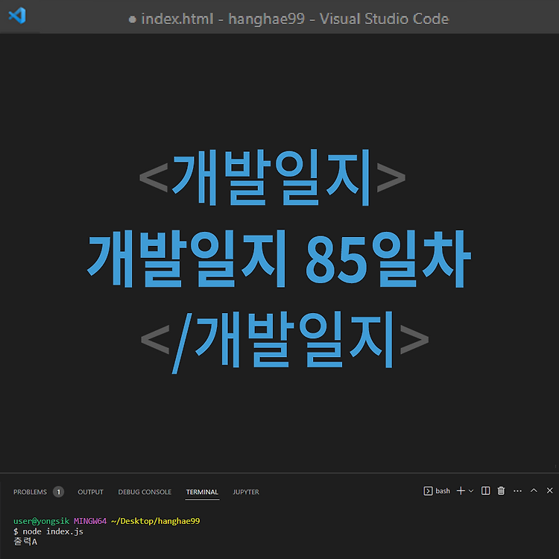The height and width of the screenshot is (559, 559).
Task: Select the TERMINAL tab
Action: pyautogui.click(x=202, y=492)
